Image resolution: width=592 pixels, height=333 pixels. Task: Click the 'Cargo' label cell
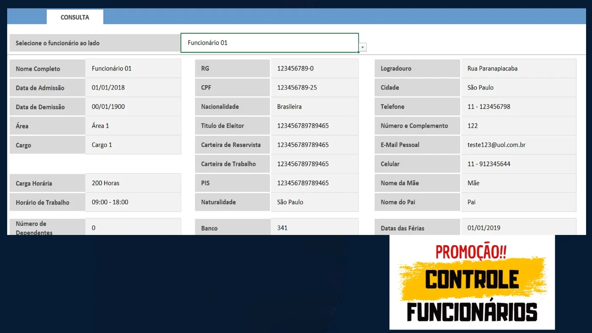coord(47,145)
